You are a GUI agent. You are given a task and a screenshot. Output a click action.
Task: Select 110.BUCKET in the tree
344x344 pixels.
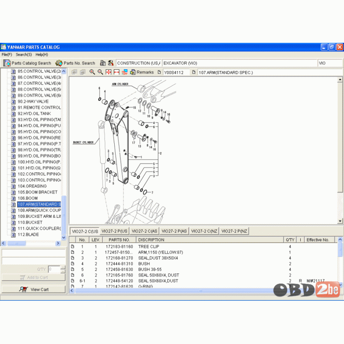click(x=30, y=222)
